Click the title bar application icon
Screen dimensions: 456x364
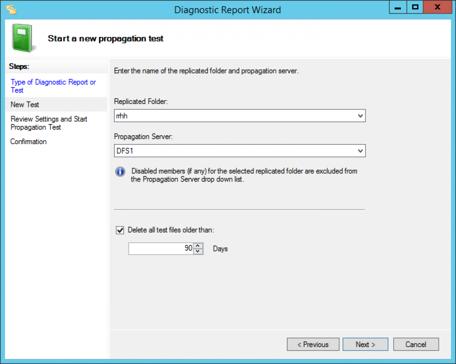[11, 9]
